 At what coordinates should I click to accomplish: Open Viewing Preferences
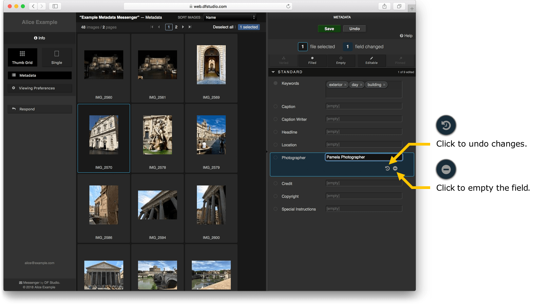click(40, 88)
